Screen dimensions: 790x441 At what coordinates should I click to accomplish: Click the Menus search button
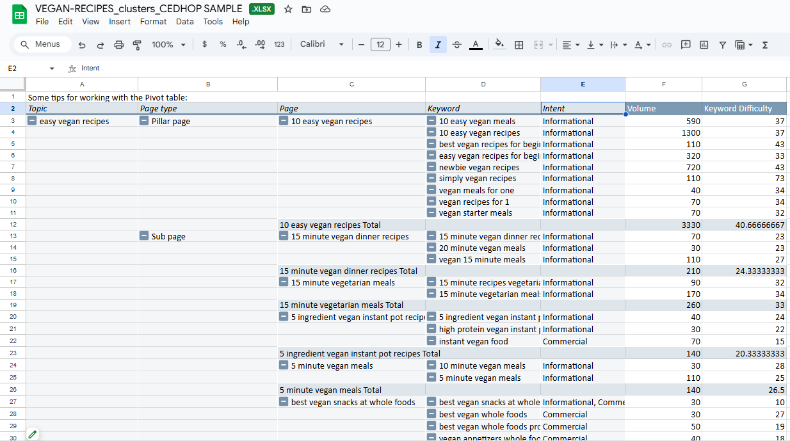point(40,45)
